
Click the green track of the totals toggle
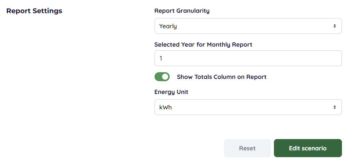pyautogui.click(x=158, y=77)
